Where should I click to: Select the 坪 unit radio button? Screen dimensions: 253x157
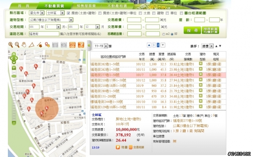click(172, 34)
